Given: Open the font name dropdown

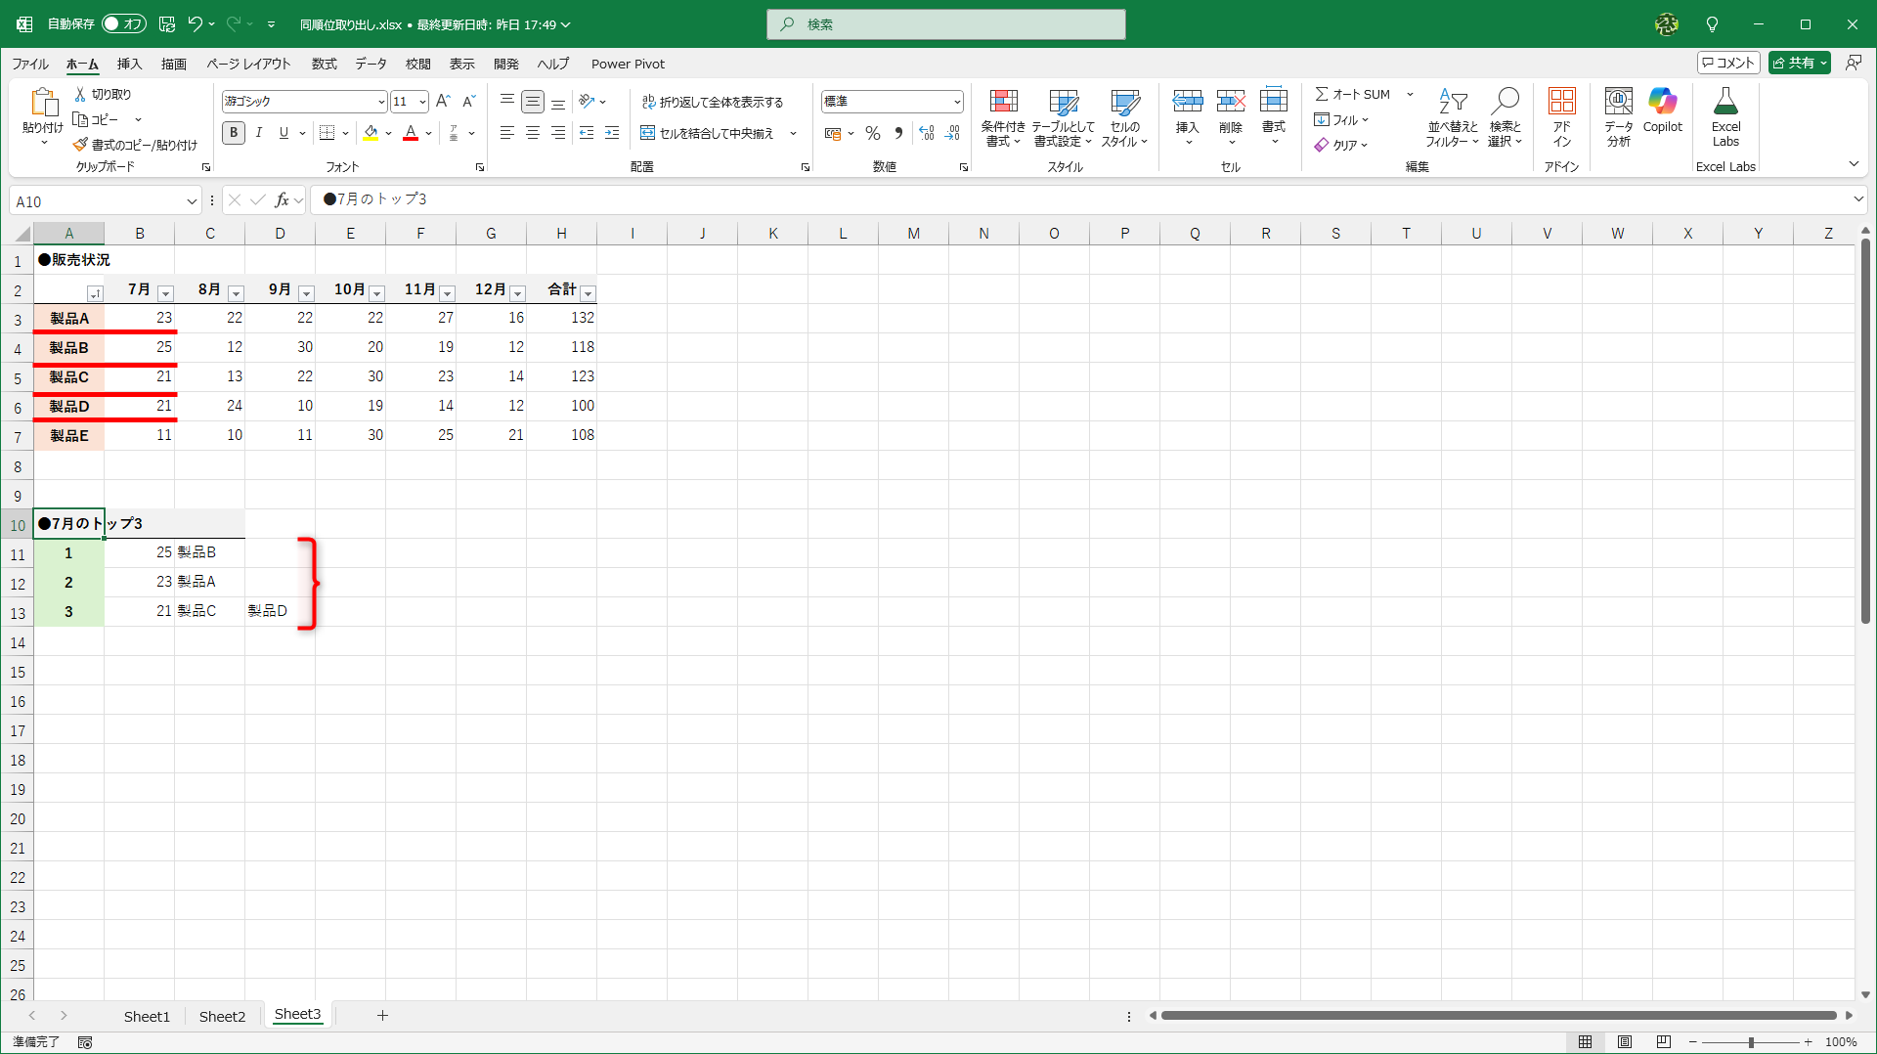Looking at the screenshot, I should [x=381, y=102].
